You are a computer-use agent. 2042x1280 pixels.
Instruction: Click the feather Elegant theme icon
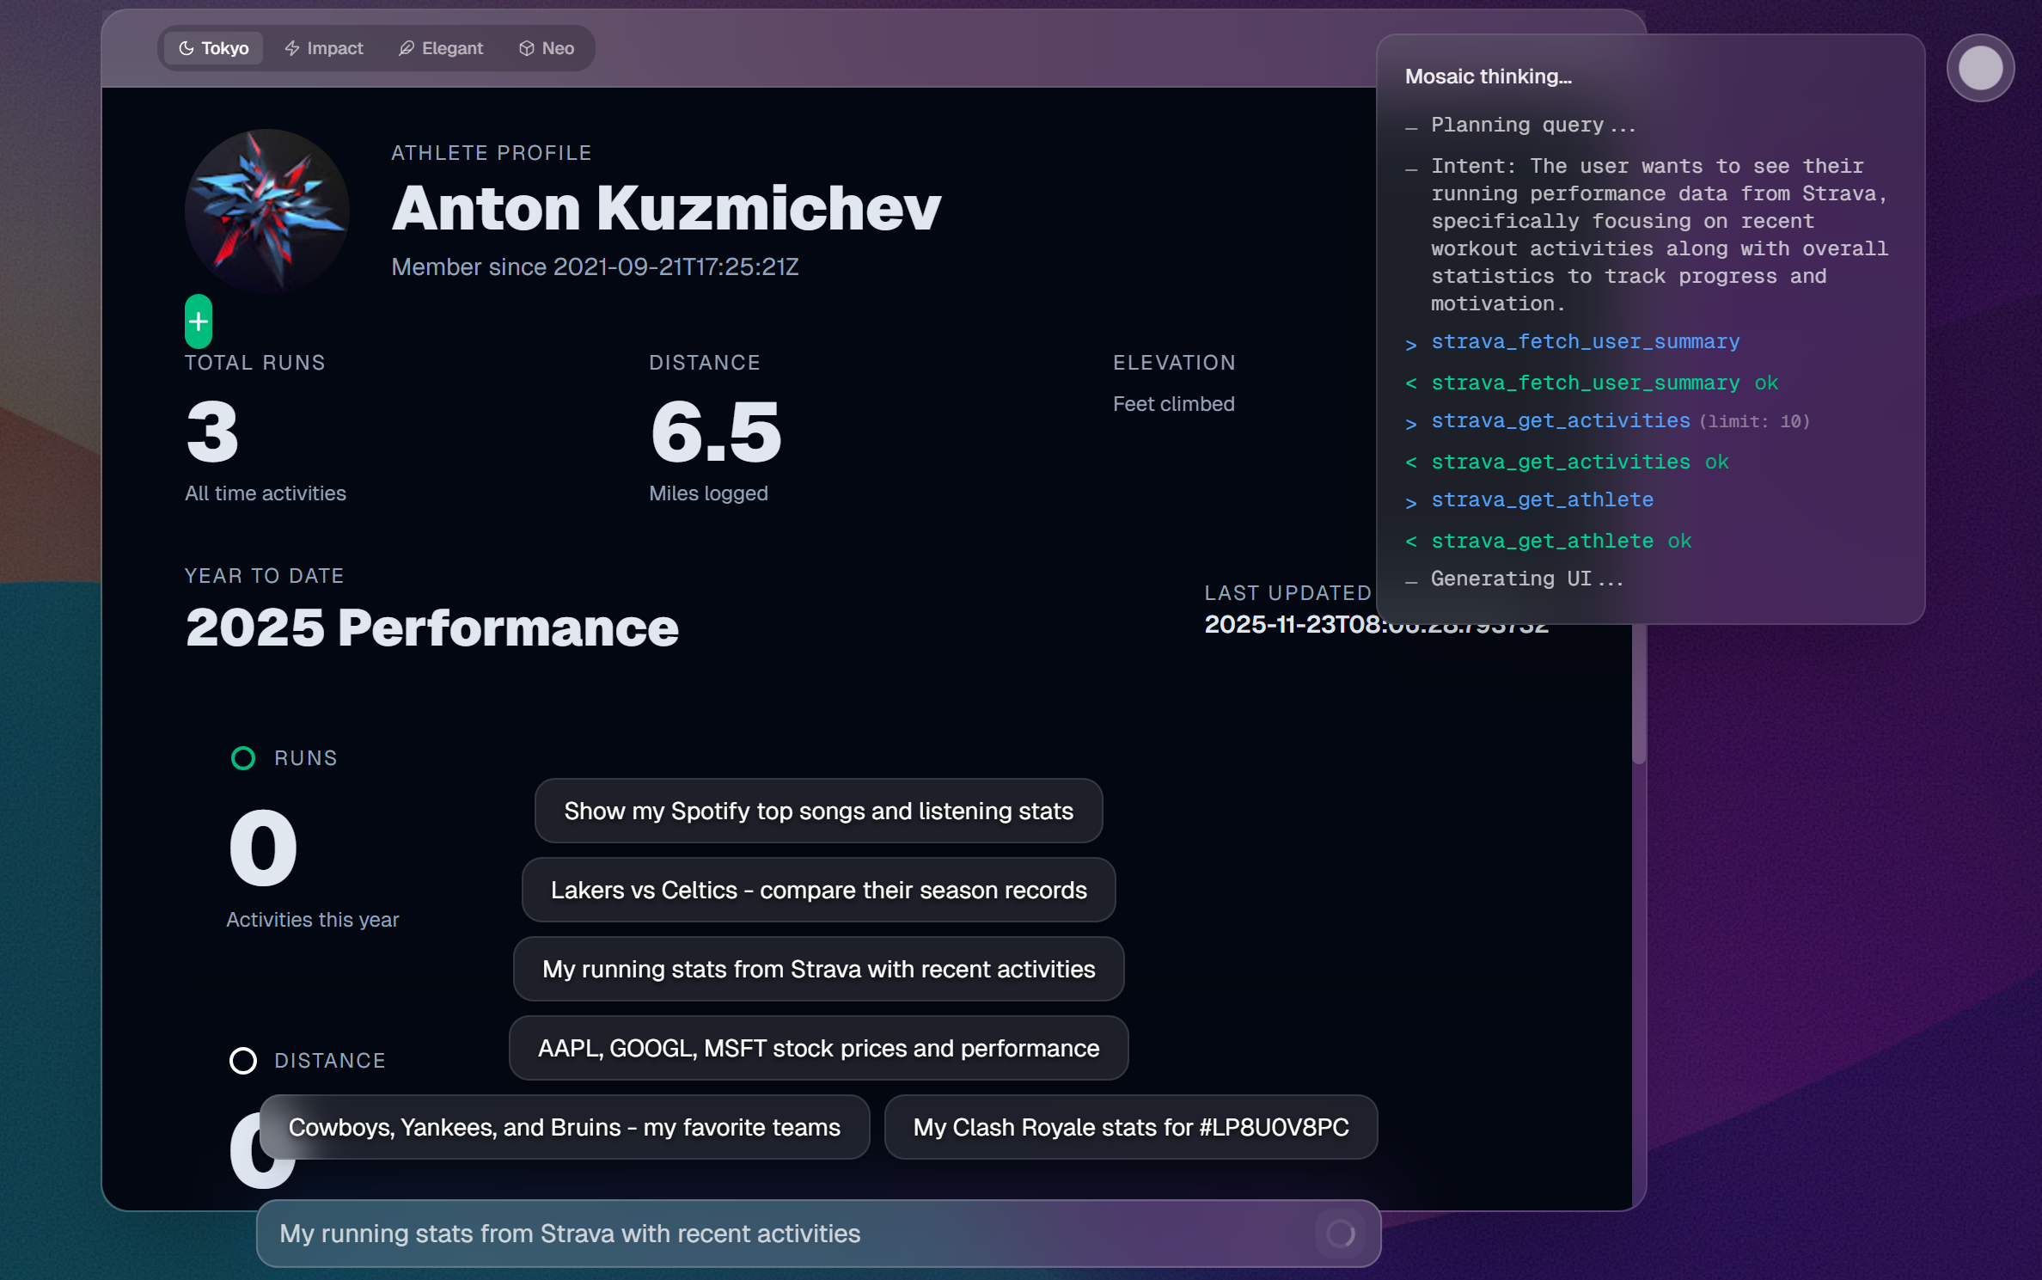tap(407, 48)
